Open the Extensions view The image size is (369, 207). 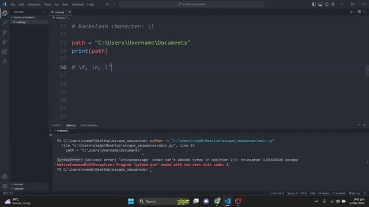pyautogui.click(x=5, y=52)
